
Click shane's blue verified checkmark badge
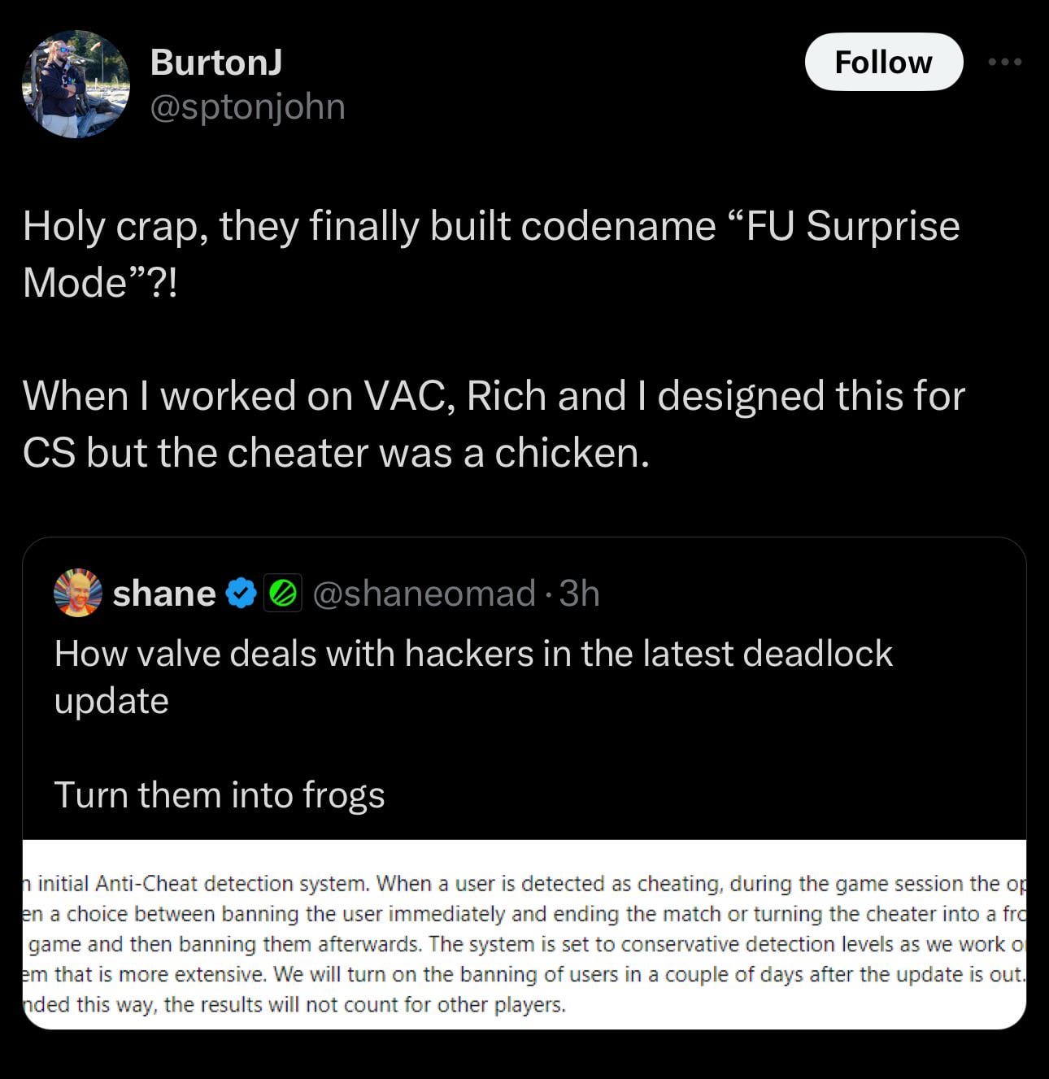tap(240, 593)
